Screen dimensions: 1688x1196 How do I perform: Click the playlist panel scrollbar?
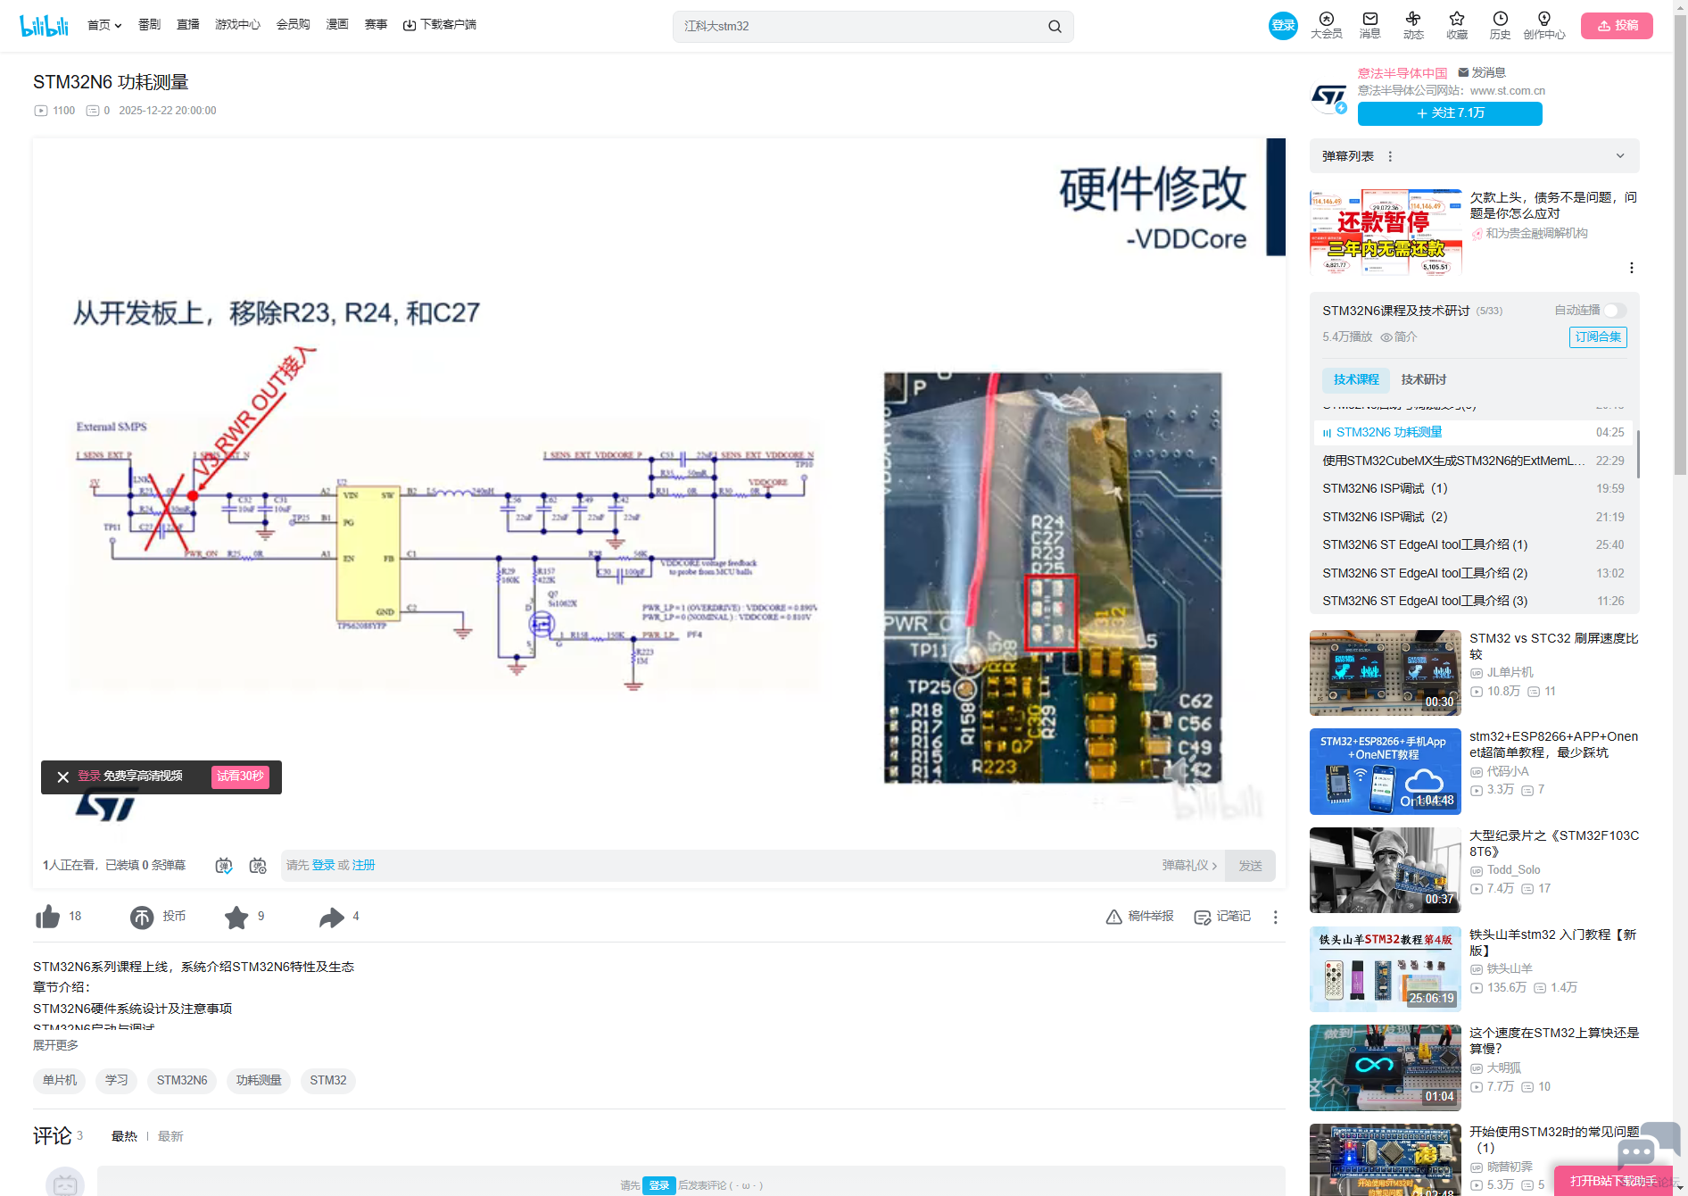(x=1637, y=453)
